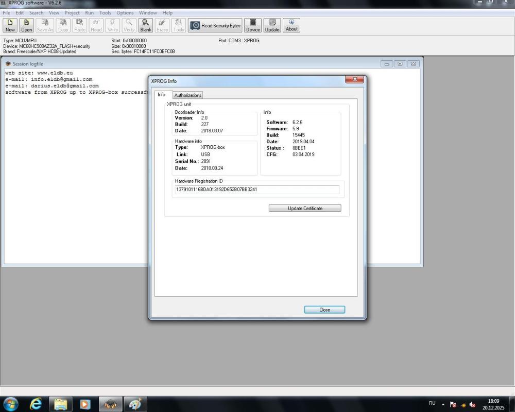This screenshot has height=412, width=515.
Task: Click the Update Certificate button
Action: [305, 208]
